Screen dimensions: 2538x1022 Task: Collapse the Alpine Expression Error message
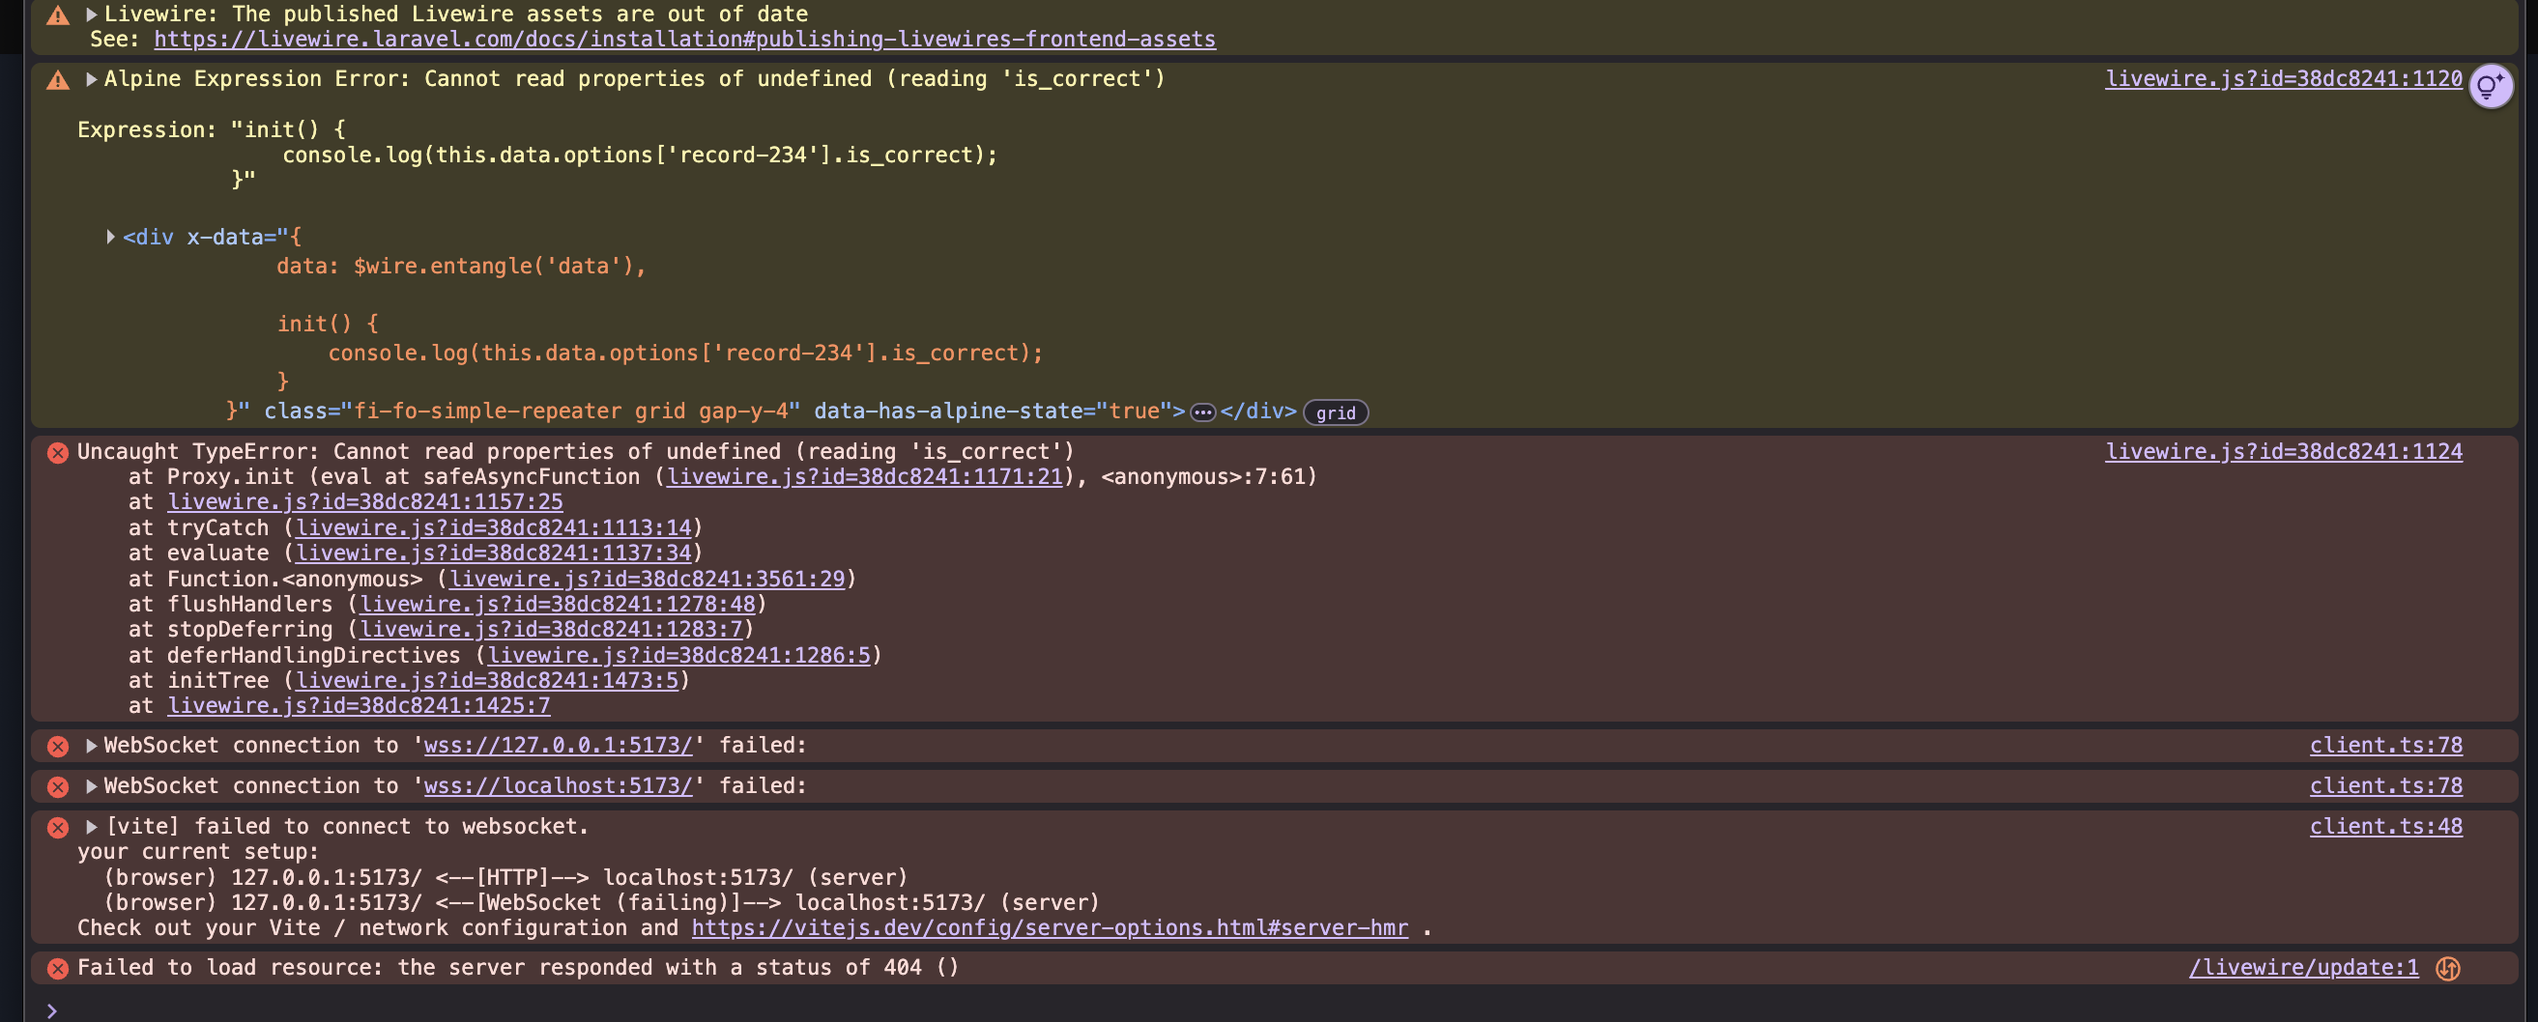[x=91, y=80]
